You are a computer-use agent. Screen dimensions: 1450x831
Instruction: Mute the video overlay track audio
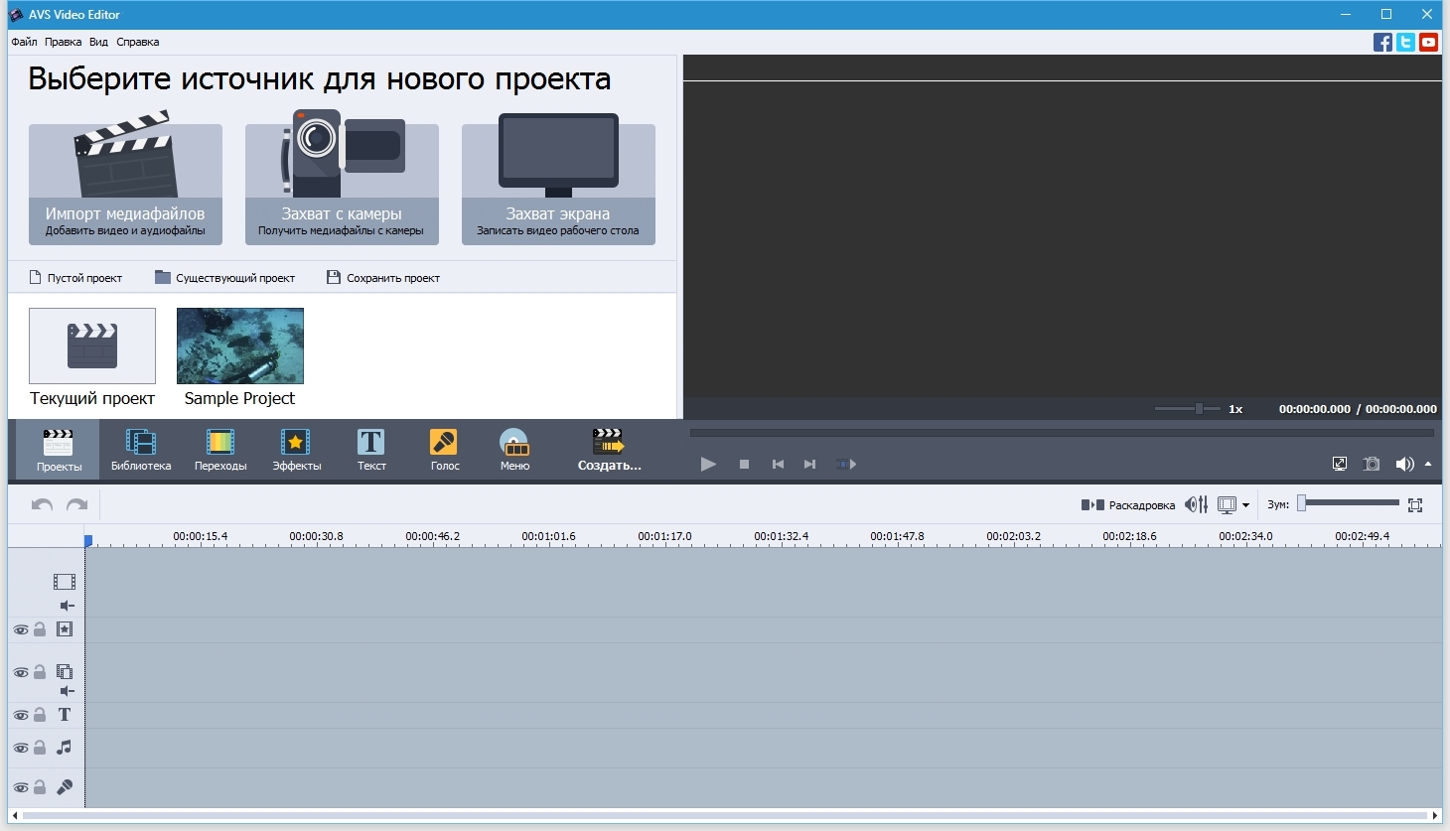coord(67,691)
